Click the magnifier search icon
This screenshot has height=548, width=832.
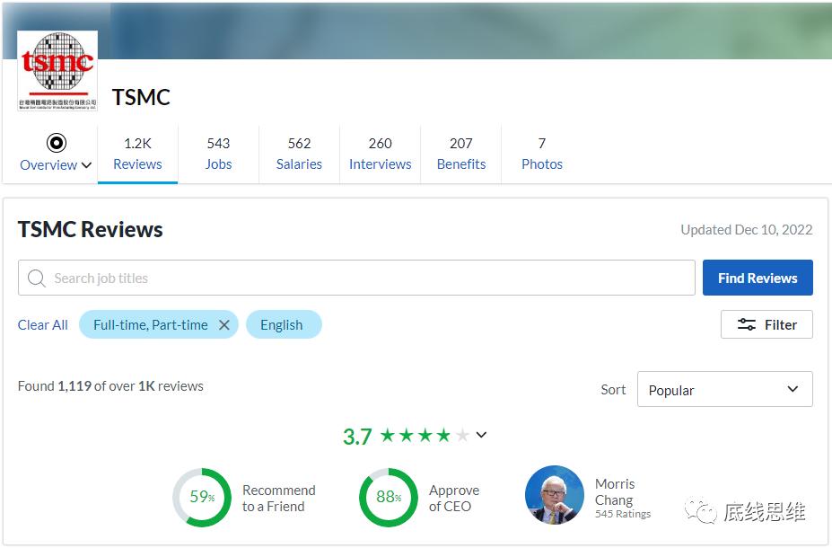pos(36,278)
